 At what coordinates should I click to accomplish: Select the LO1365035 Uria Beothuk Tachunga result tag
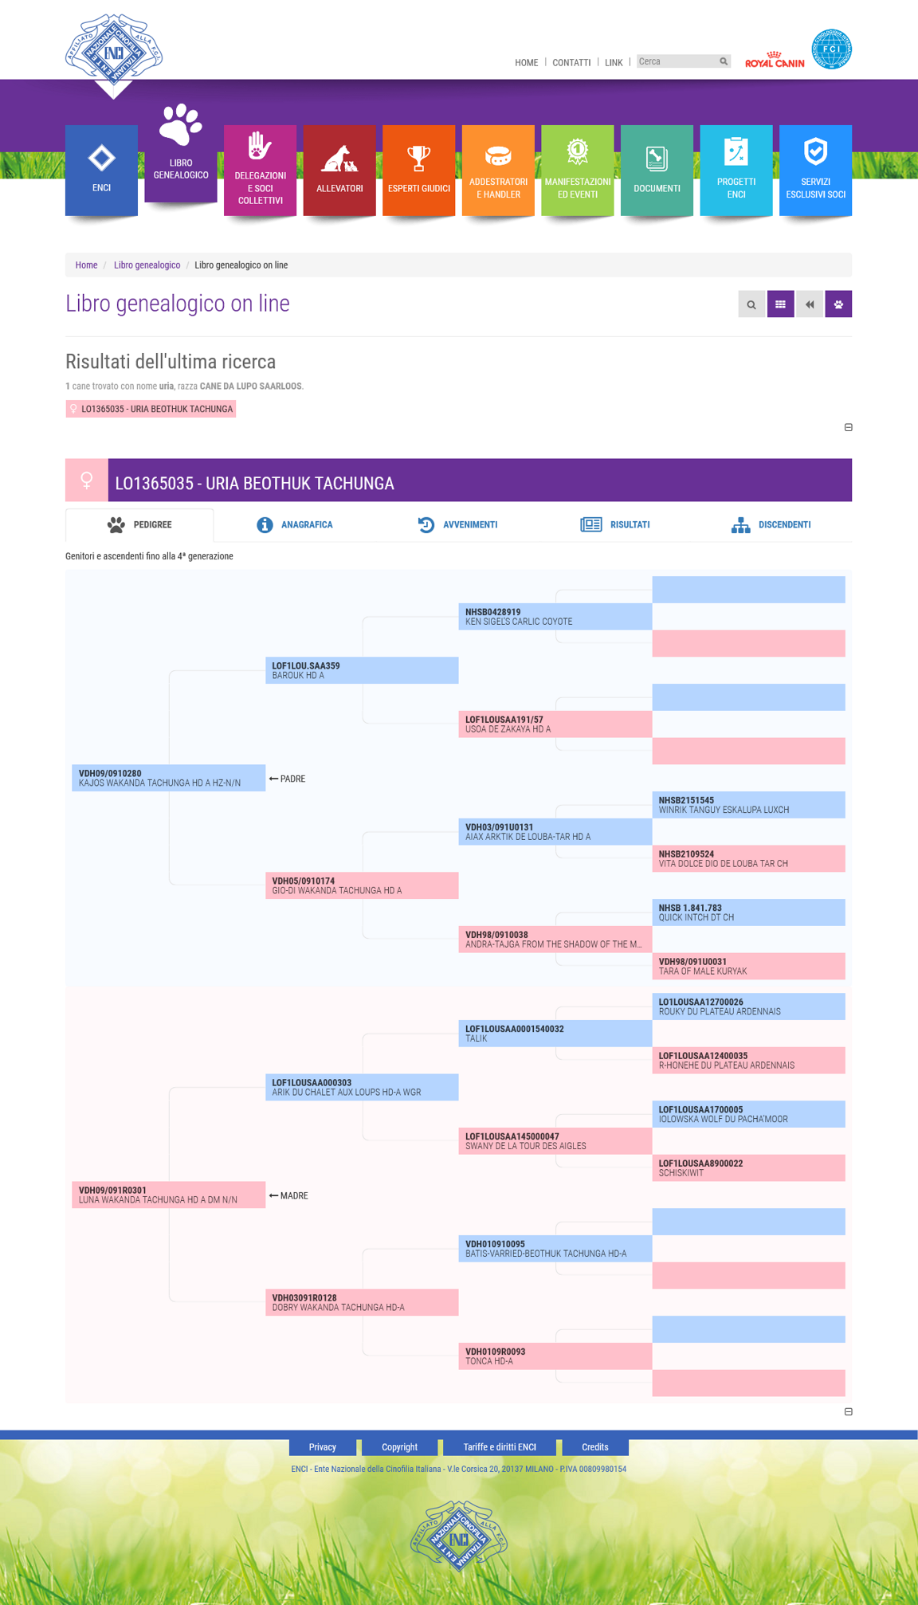(x=151, y=409)
